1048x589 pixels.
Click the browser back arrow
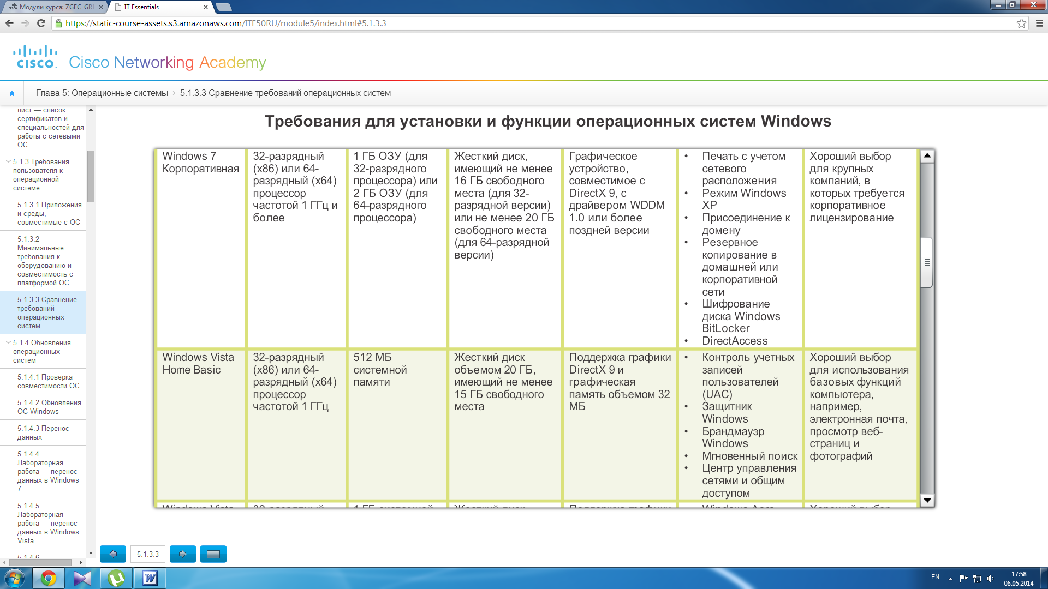9,23
